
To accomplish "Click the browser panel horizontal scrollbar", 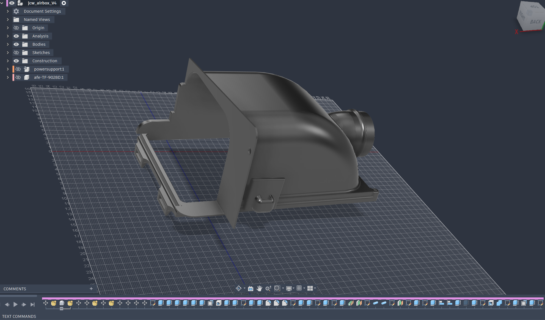I will 18,296.
